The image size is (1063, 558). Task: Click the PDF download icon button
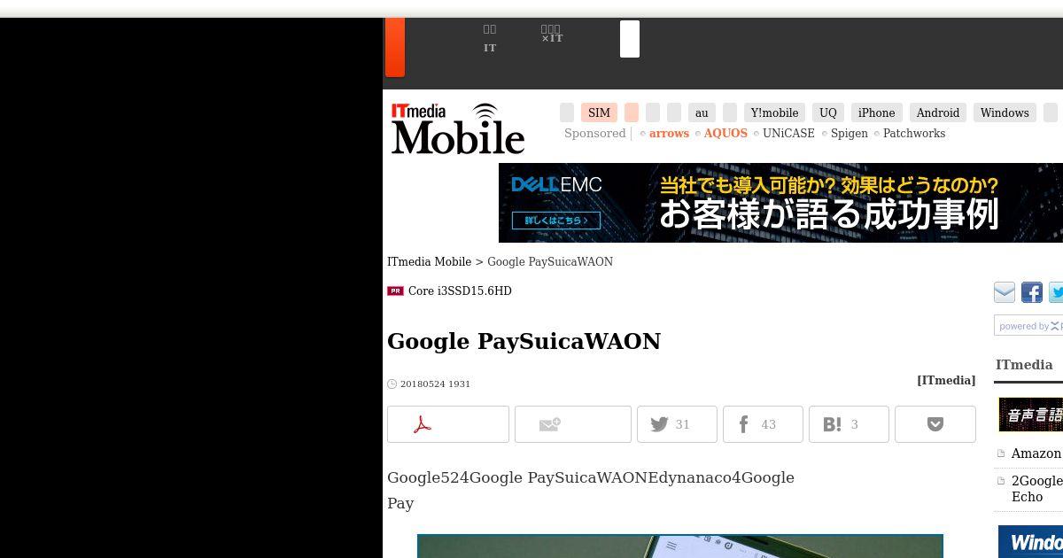pos(448,424)
